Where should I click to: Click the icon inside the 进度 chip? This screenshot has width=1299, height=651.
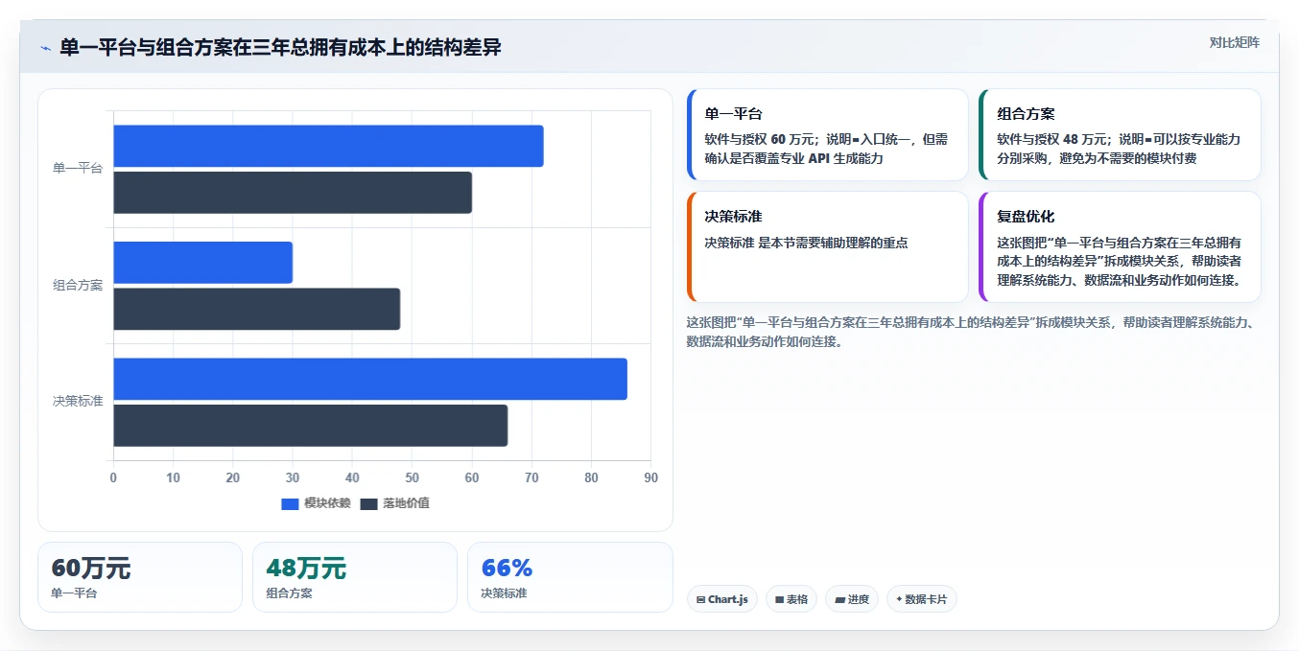839,600
